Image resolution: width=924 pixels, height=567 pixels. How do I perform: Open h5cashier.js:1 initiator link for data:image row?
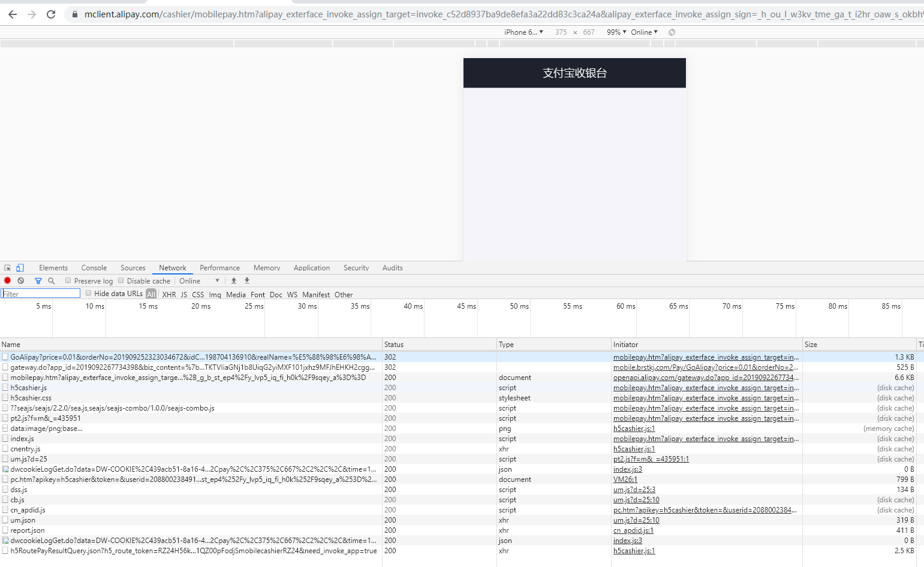634,429
